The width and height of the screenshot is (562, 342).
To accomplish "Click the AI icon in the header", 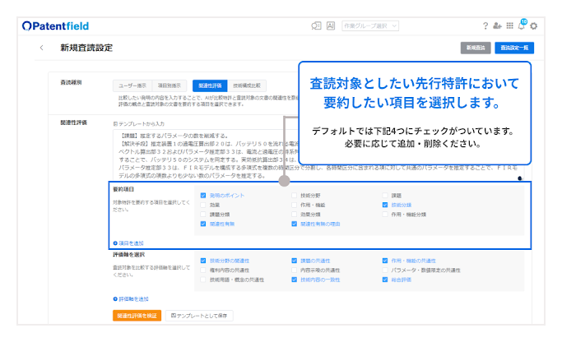I will coord(331,26).
